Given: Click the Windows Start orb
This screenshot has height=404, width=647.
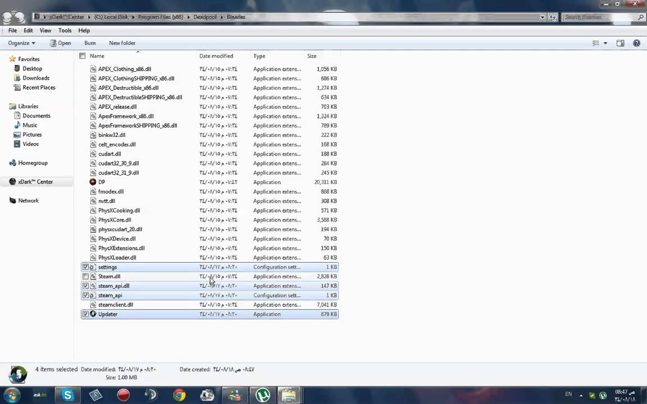Looking at the screenshot, I should [x=12, y=395].
